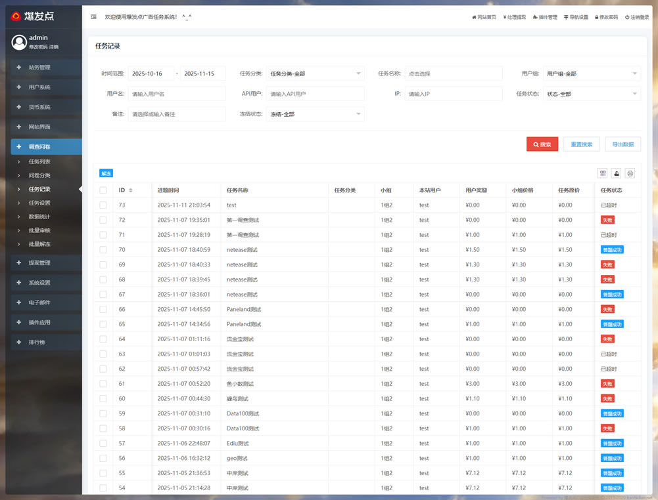Click the blue 解冻 button

[x=106, y=173]
